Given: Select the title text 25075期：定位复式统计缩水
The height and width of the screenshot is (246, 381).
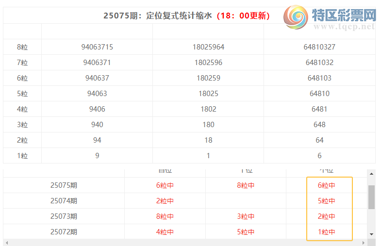Looking at the screenshot, I should point(158,16).
